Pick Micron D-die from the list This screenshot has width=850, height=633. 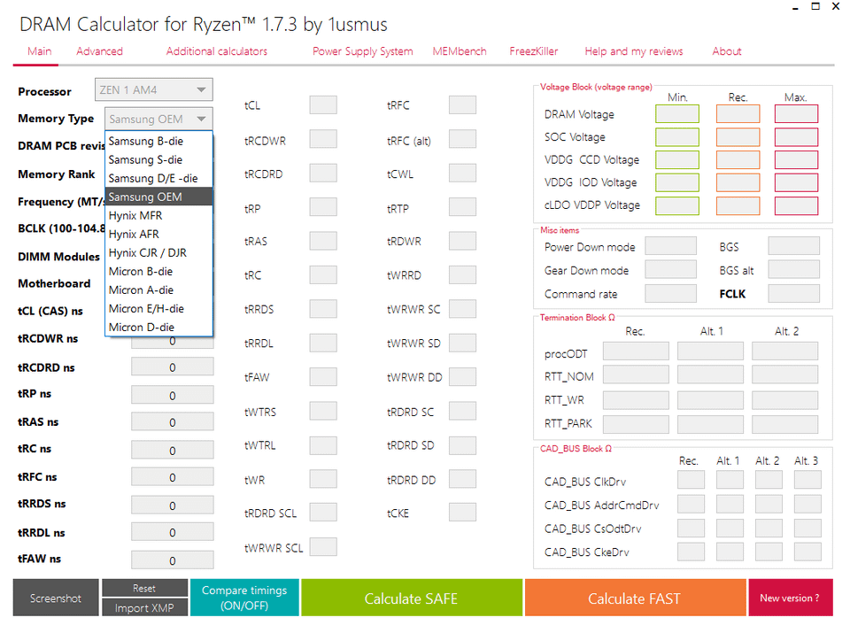pyautogui.click(x=158, y=328)
